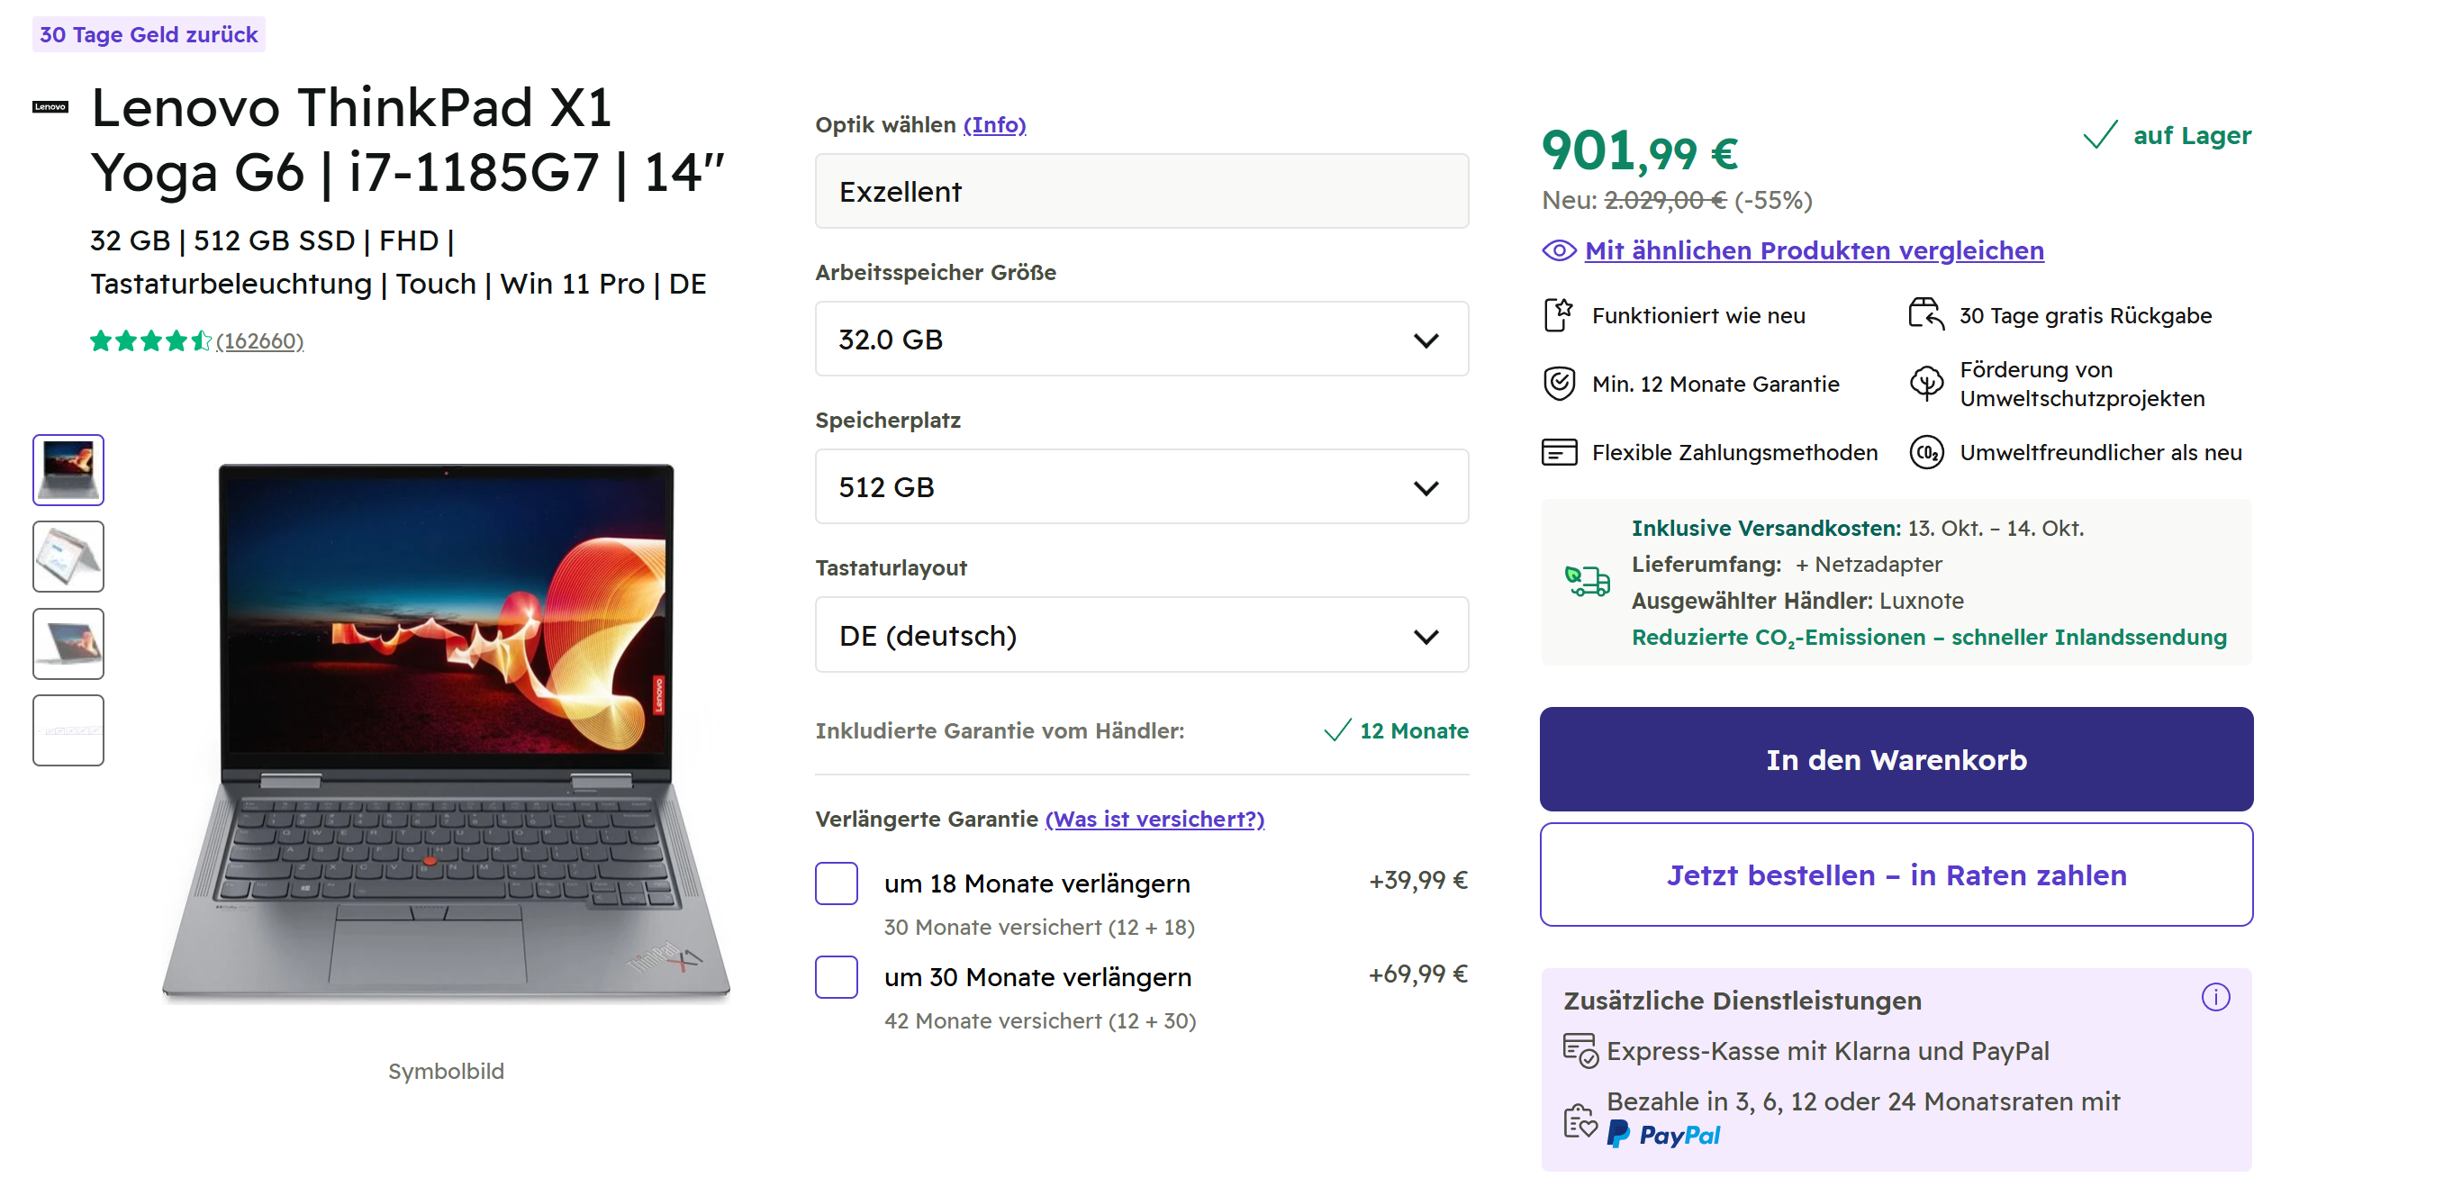Click Jetzt bestellen in Raten zahlen

click(x=1896, y=874)
